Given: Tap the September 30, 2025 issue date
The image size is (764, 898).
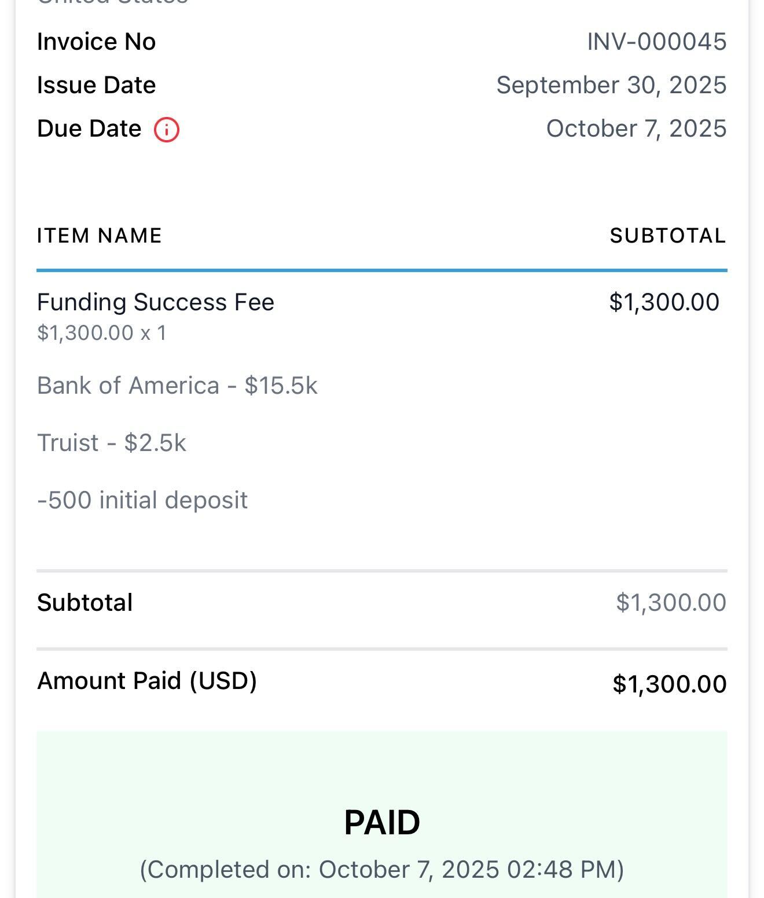Looking at the screenshot, I should (x=611, y=85).
